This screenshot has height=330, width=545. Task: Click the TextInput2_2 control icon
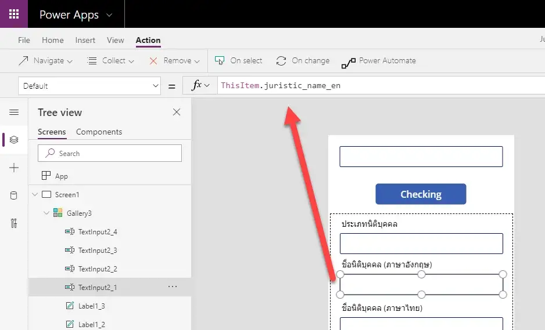(x=70, y=269)
